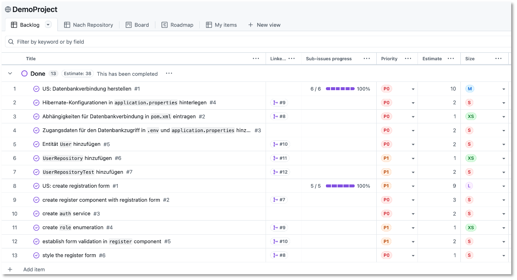
Task: Click XS size label in UserRepository row
Action: pos(471,158)
